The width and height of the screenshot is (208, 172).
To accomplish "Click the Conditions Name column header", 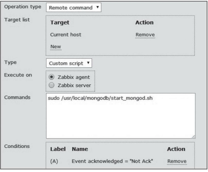I will pos(80,149).
